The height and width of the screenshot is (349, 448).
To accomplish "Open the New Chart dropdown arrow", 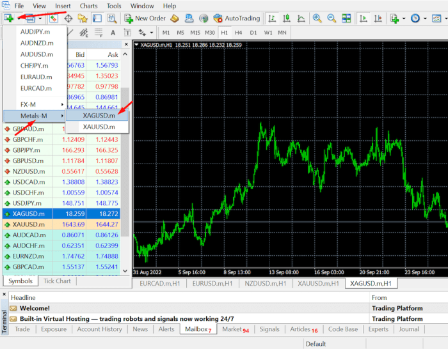I will (x=19, y=19).
